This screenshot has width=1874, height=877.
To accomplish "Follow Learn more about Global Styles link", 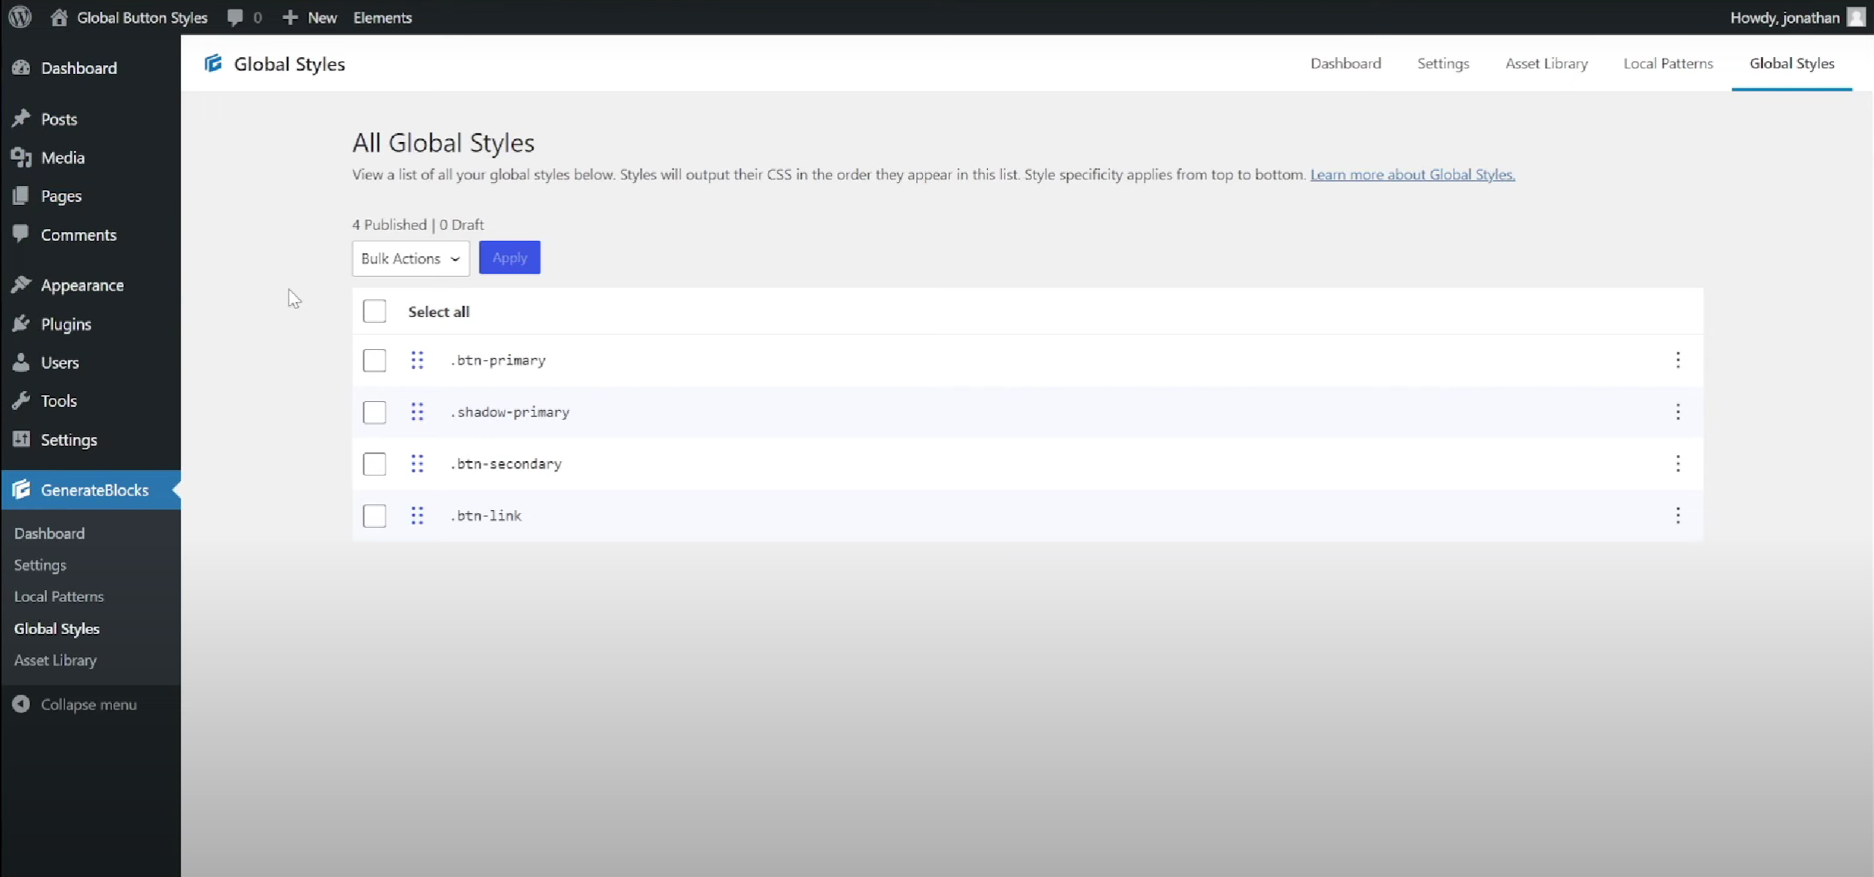I will coord(1412,175).
